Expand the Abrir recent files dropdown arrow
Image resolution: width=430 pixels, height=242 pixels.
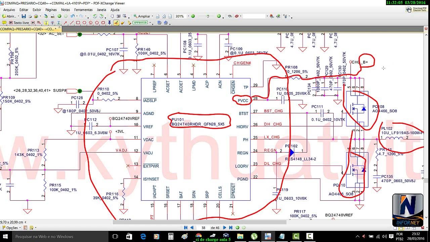coord(18,16)
